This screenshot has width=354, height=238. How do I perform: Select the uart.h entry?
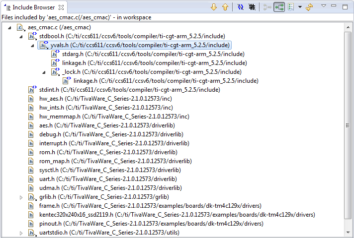click(108, 179)
